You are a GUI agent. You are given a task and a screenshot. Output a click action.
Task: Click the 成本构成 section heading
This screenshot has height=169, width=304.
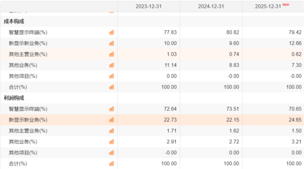click(x=14, y=22)
